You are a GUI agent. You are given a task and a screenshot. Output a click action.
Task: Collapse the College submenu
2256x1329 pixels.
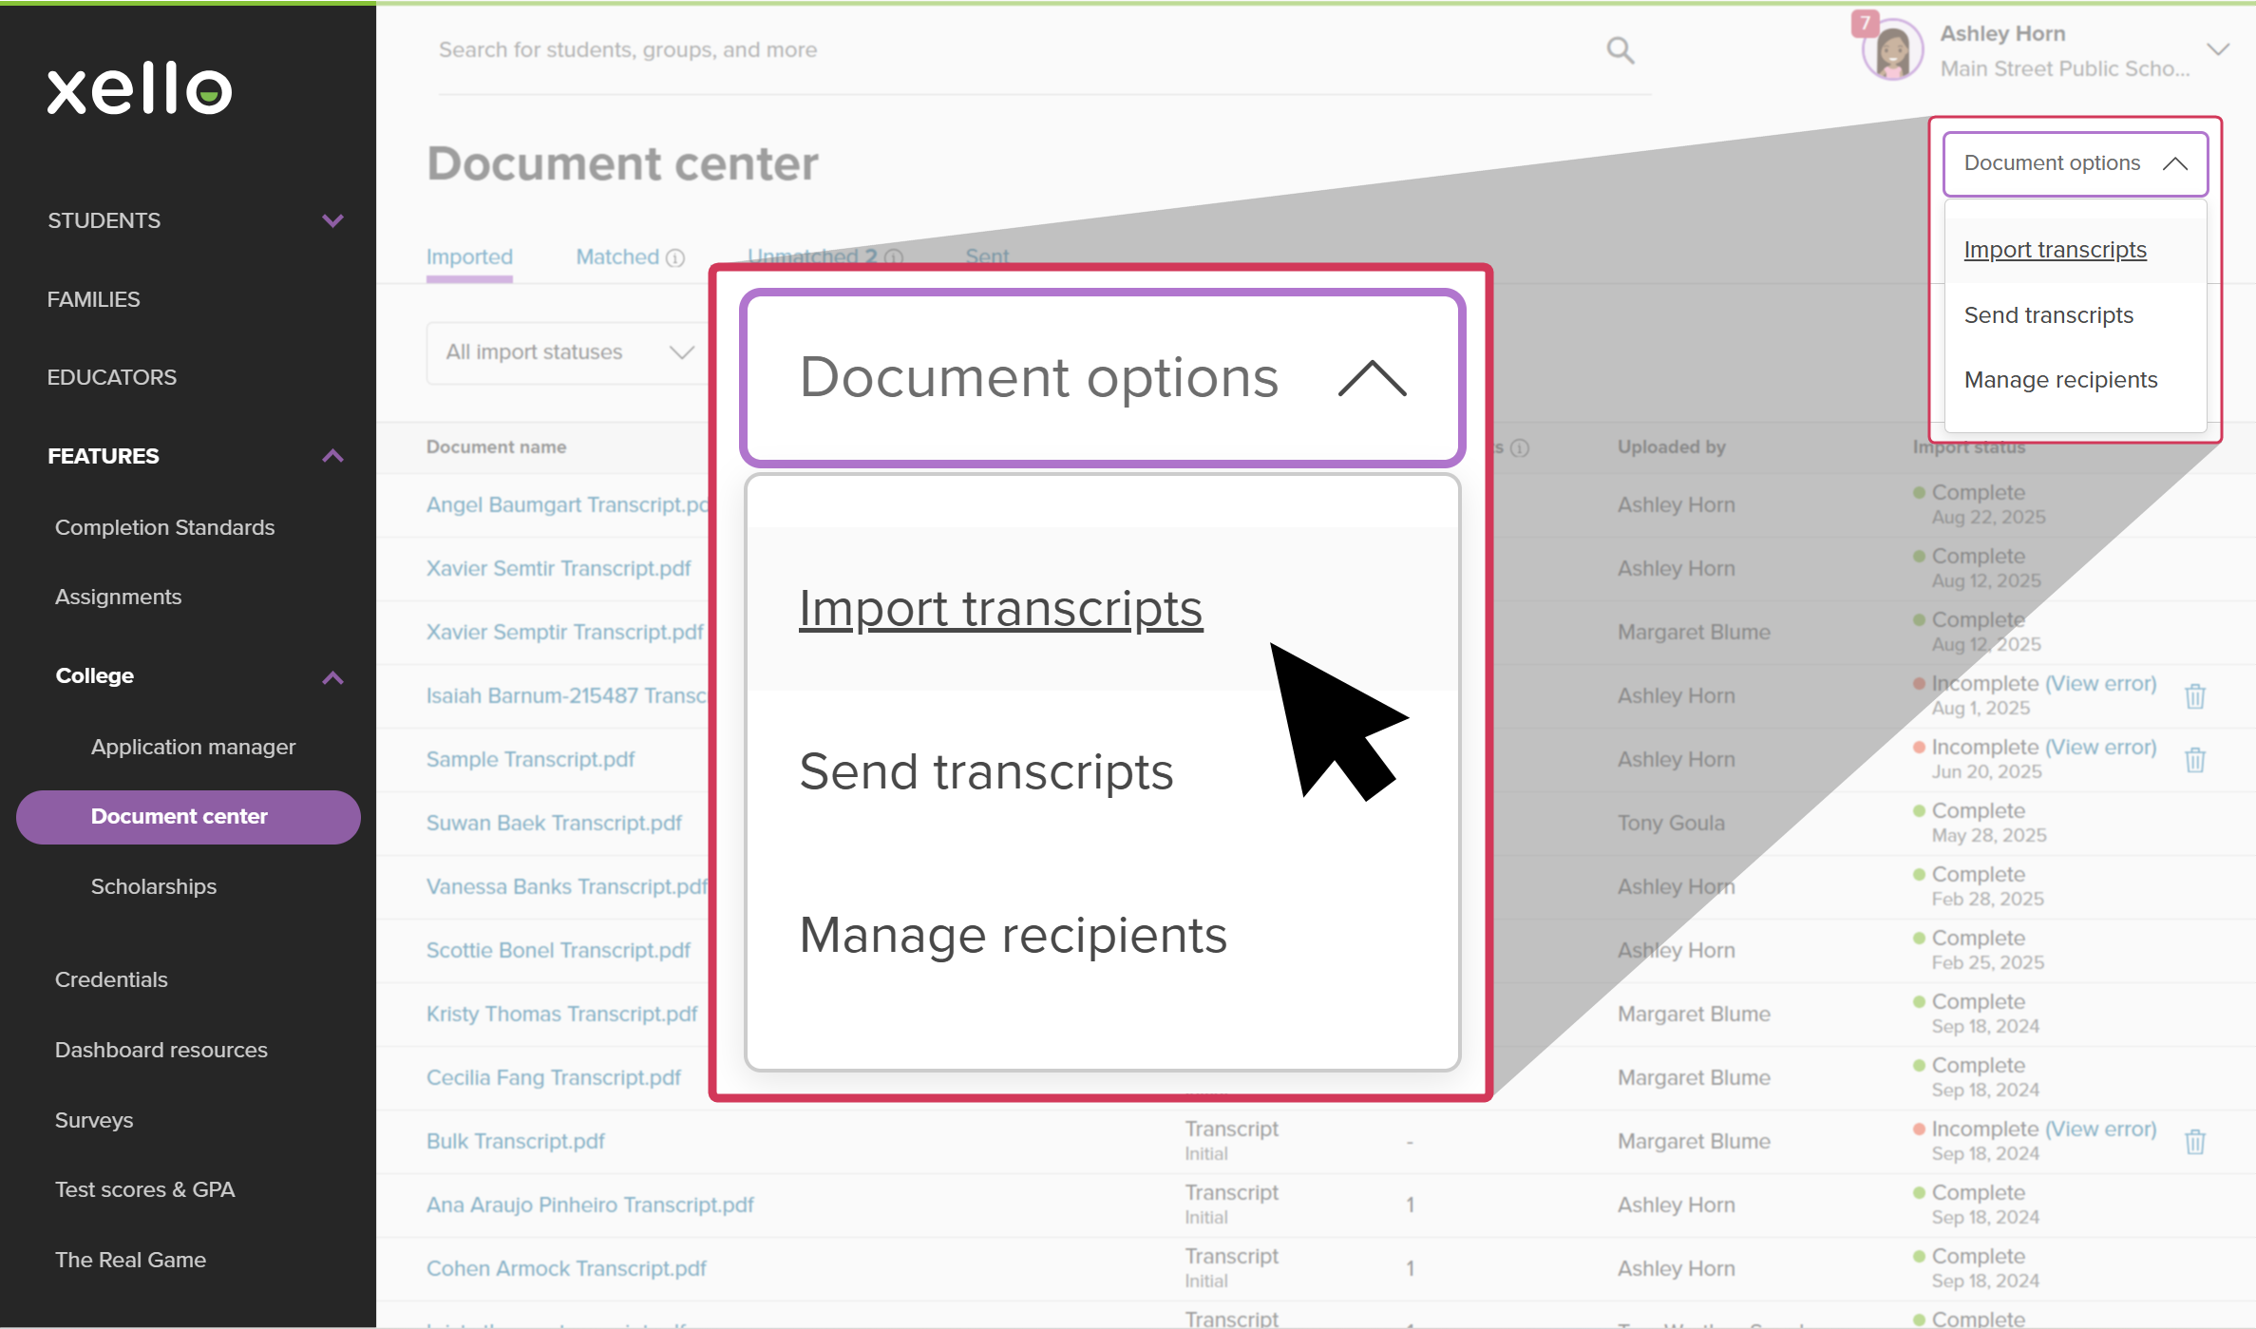click(x=332, y=677)
